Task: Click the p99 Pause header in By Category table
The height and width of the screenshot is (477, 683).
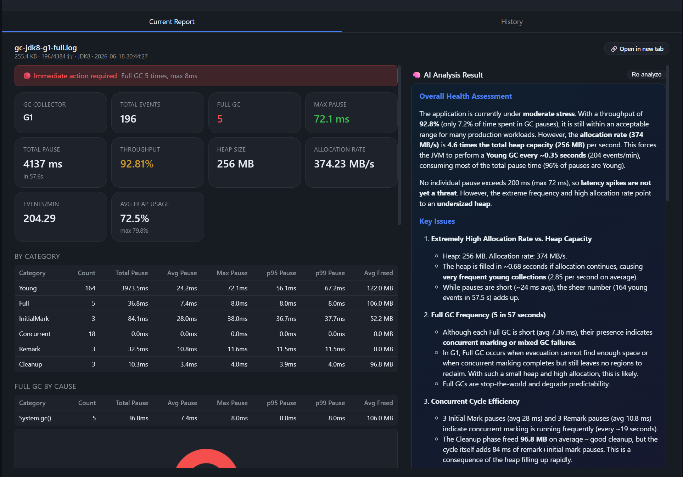Action: tap(330, 273)
